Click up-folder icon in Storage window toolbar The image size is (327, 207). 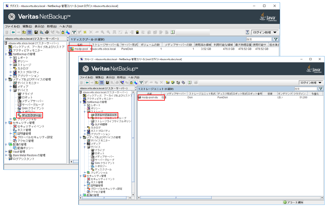click(97, 83)
